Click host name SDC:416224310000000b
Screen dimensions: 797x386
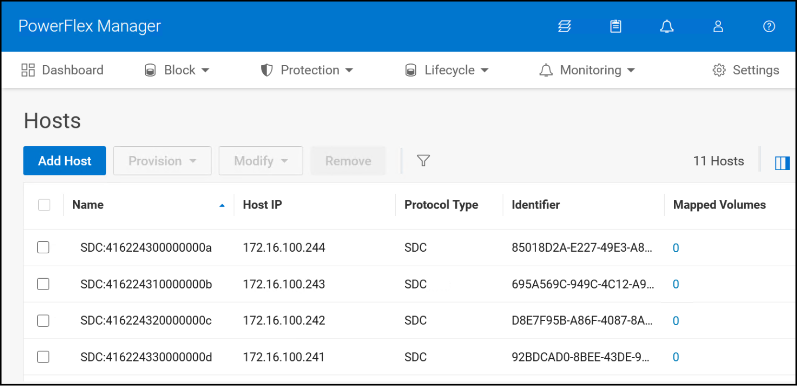click(146, 284)
